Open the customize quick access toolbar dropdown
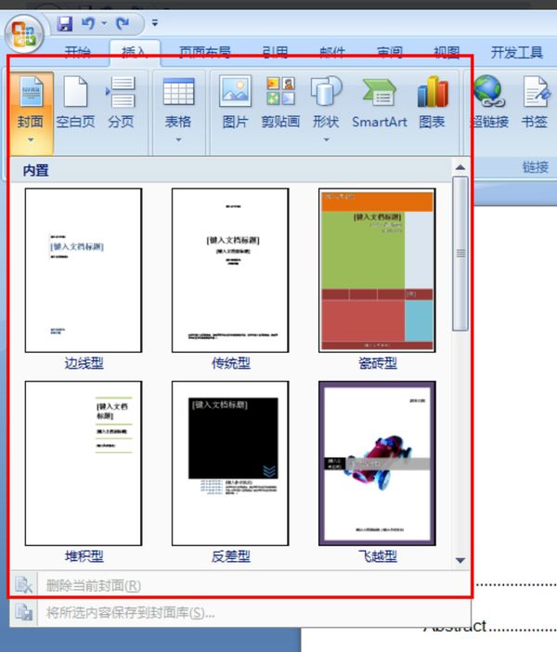Viewport: 557px width, 652px height. coord(155,23)
